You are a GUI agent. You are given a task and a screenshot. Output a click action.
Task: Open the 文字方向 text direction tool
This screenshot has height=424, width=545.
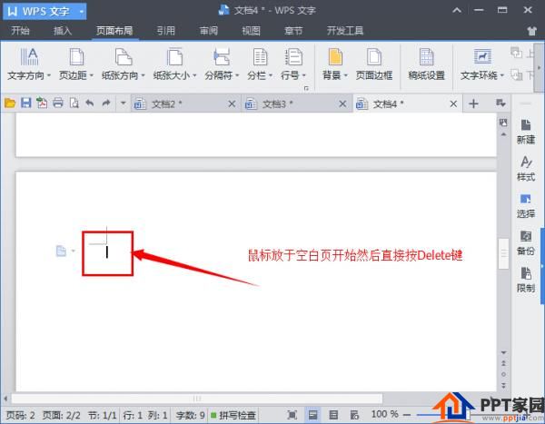point(28,64)
